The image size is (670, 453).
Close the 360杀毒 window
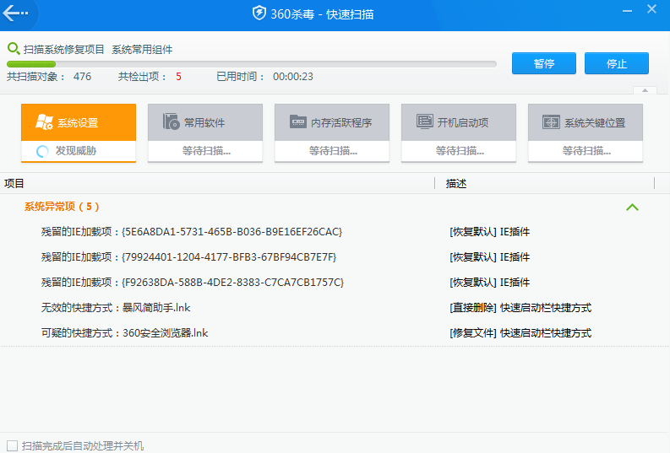(x=651, y=9)
